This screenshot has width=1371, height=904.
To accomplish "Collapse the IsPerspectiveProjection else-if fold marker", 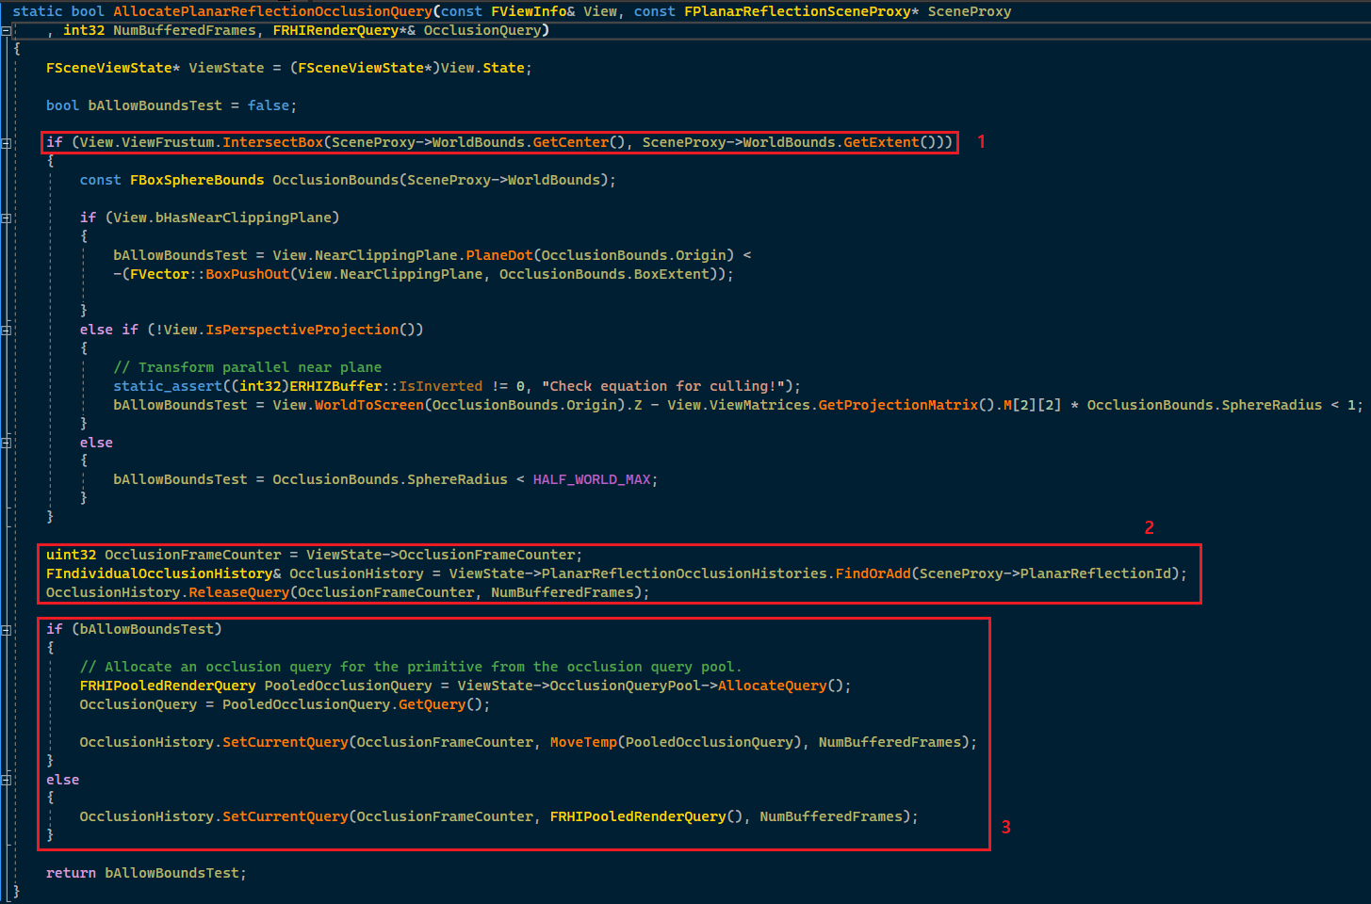I will click(x=6, y=331).
